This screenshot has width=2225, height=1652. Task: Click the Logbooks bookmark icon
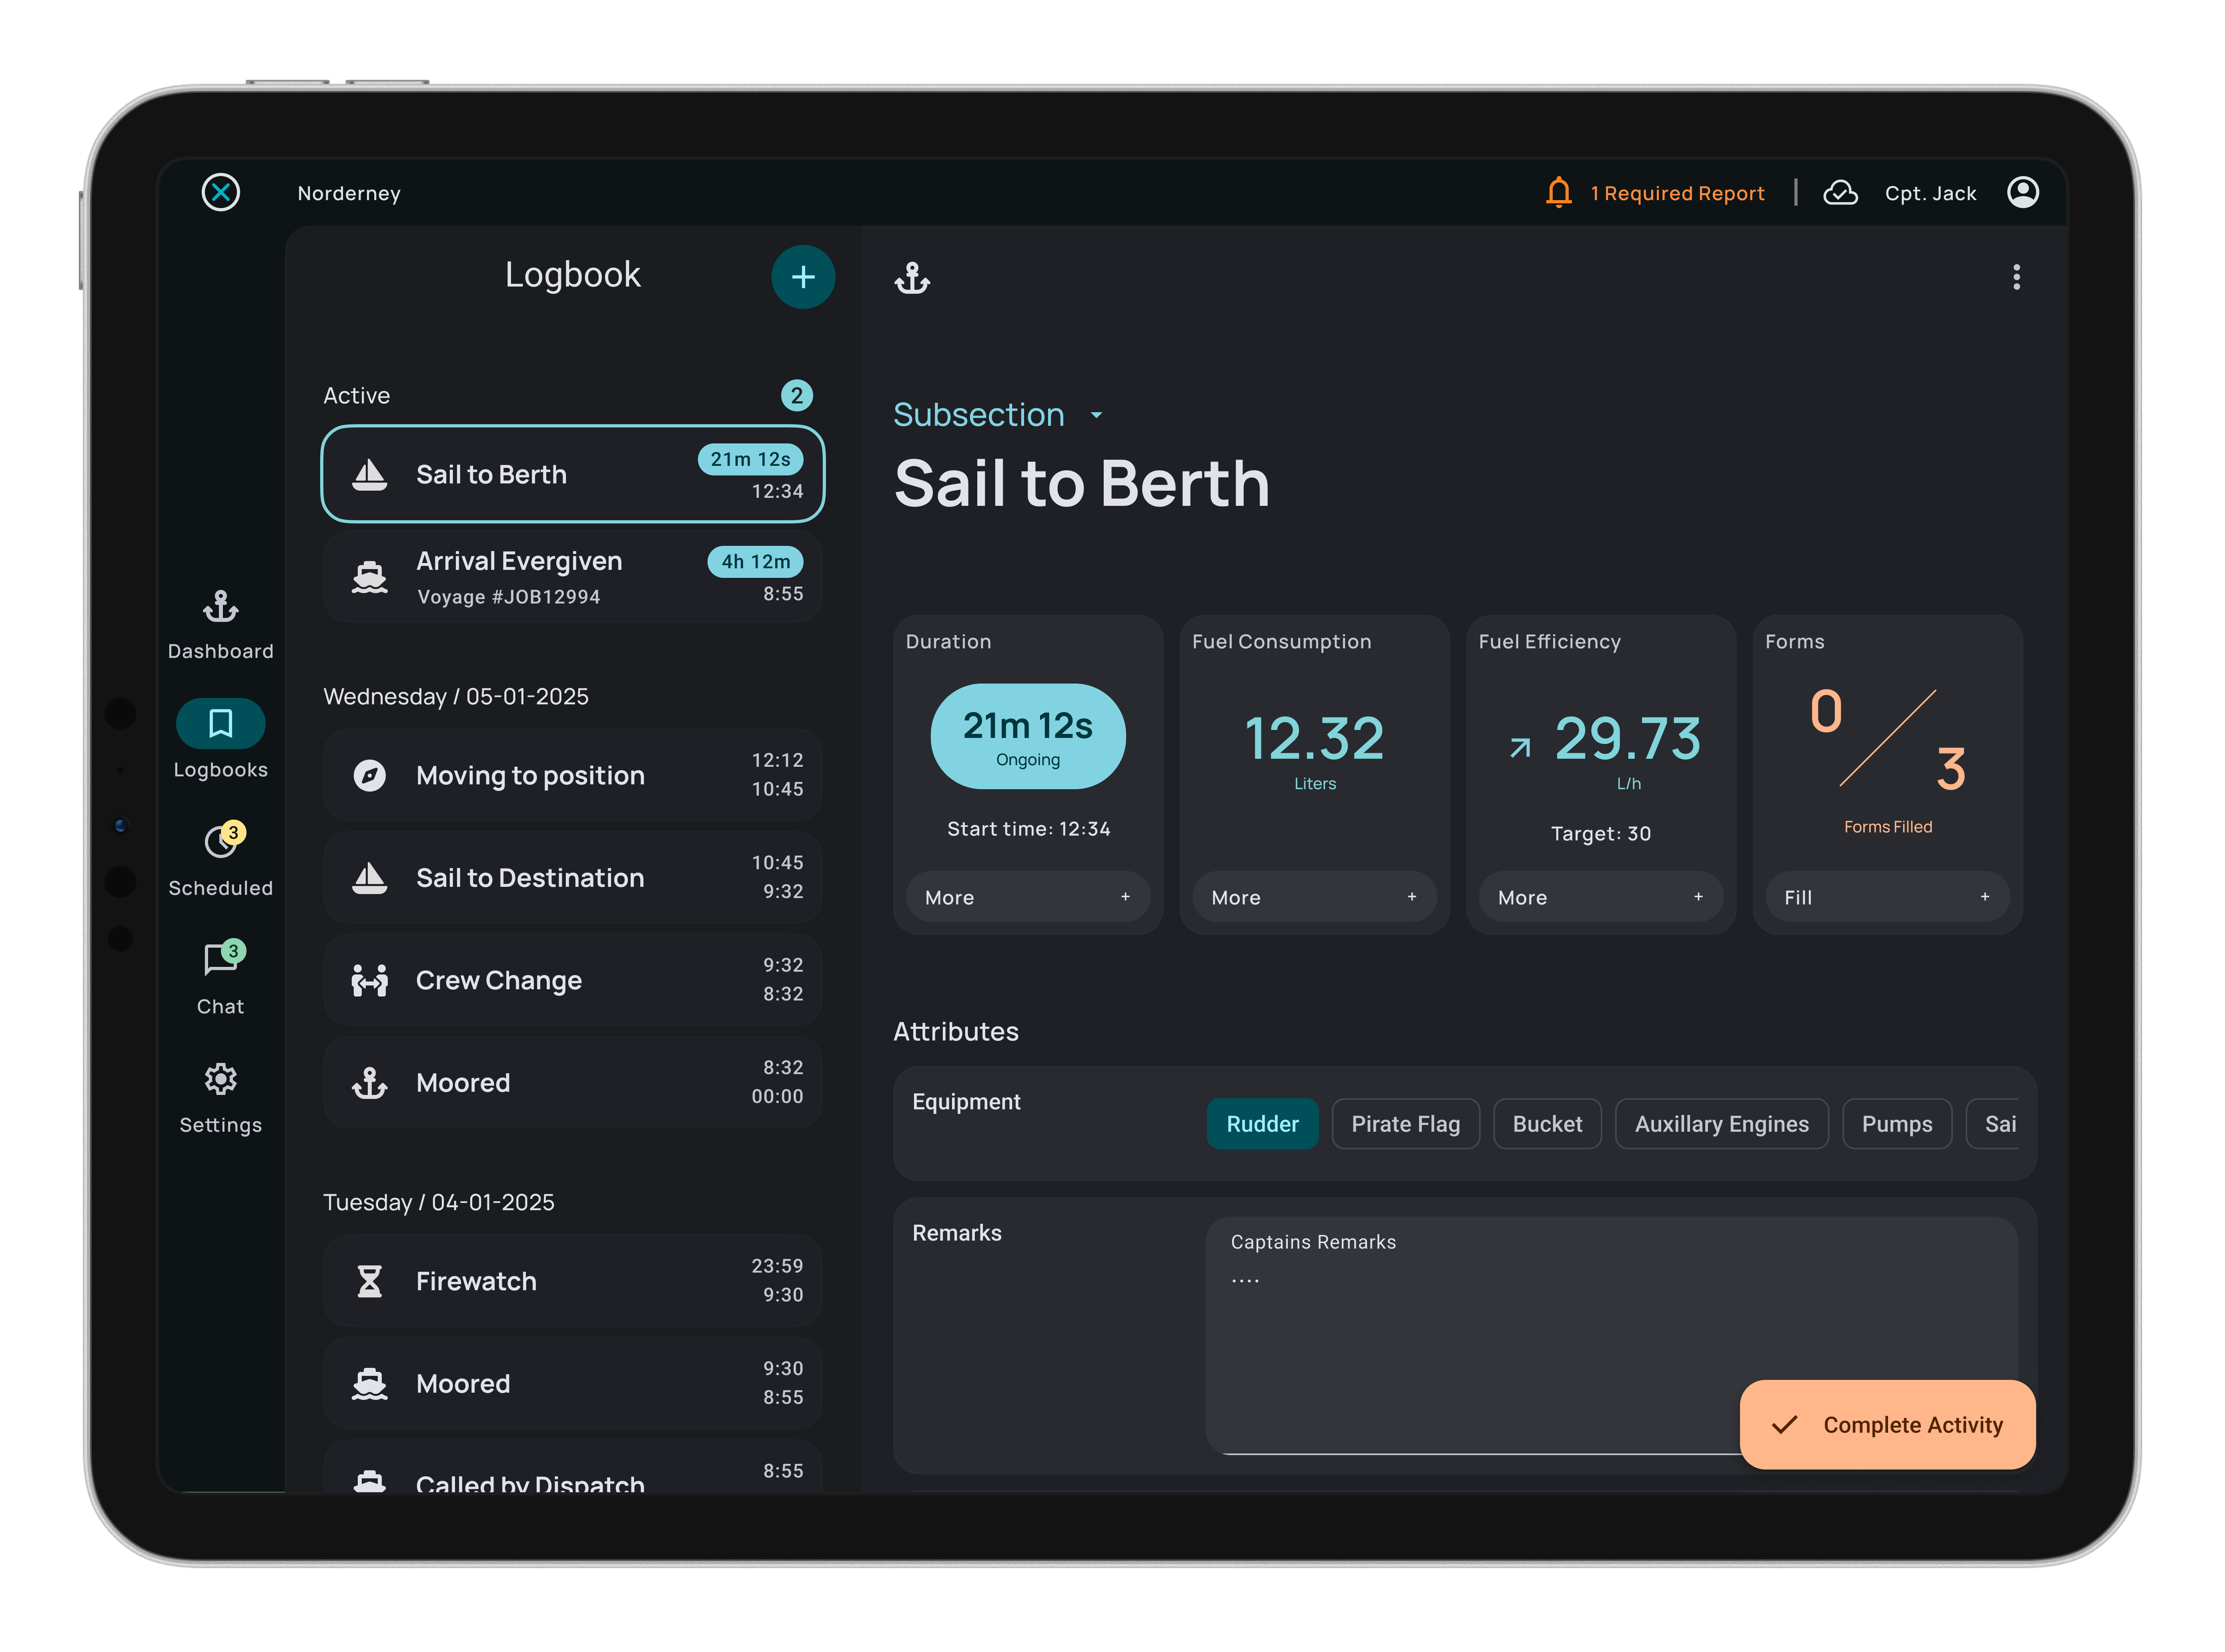click(220, 723)
